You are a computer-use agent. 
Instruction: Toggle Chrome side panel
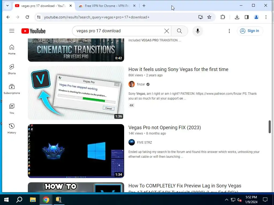(246, 17)
